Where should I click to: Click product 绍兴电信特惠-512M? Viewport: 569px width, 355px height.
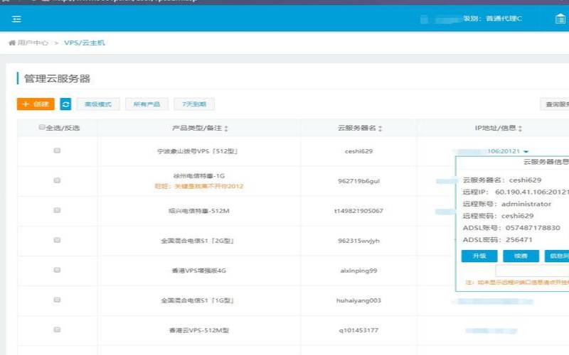coord(199,211)
